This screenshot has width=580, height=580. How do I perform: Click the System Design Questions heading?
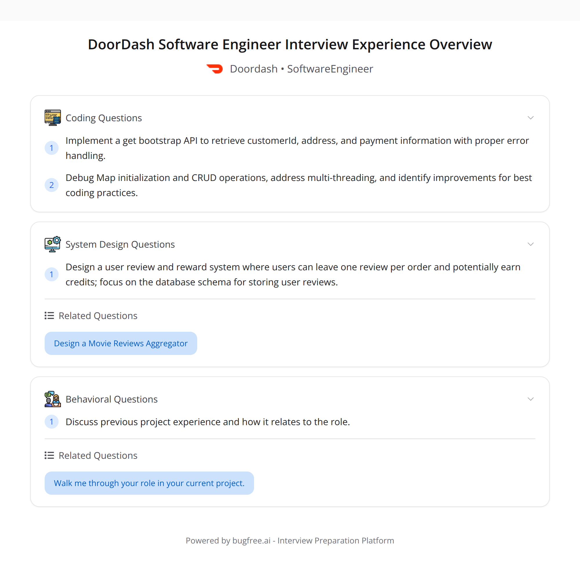tap(120, 244)
